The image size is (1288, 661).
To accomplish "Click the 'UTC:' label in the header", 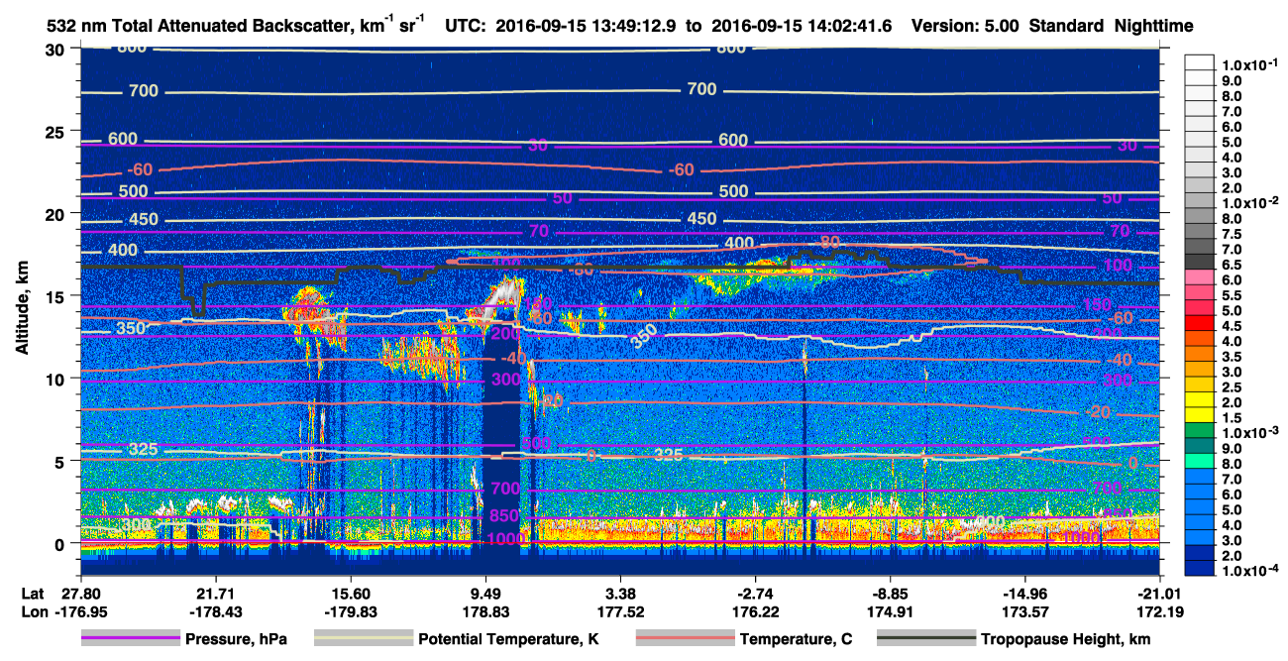I will coord(465,26).
